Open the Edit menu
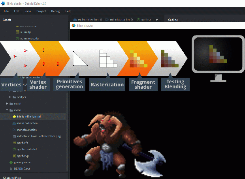The image size is (245, 179). tap(17, 11)
